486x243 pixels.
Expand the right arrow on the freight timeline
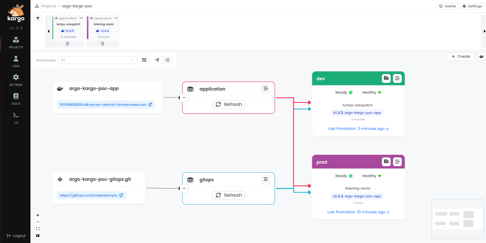pos(485,31)
